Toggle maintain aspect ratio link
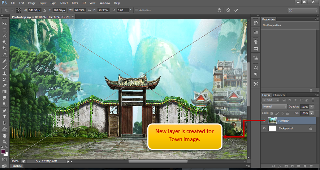 89,10
